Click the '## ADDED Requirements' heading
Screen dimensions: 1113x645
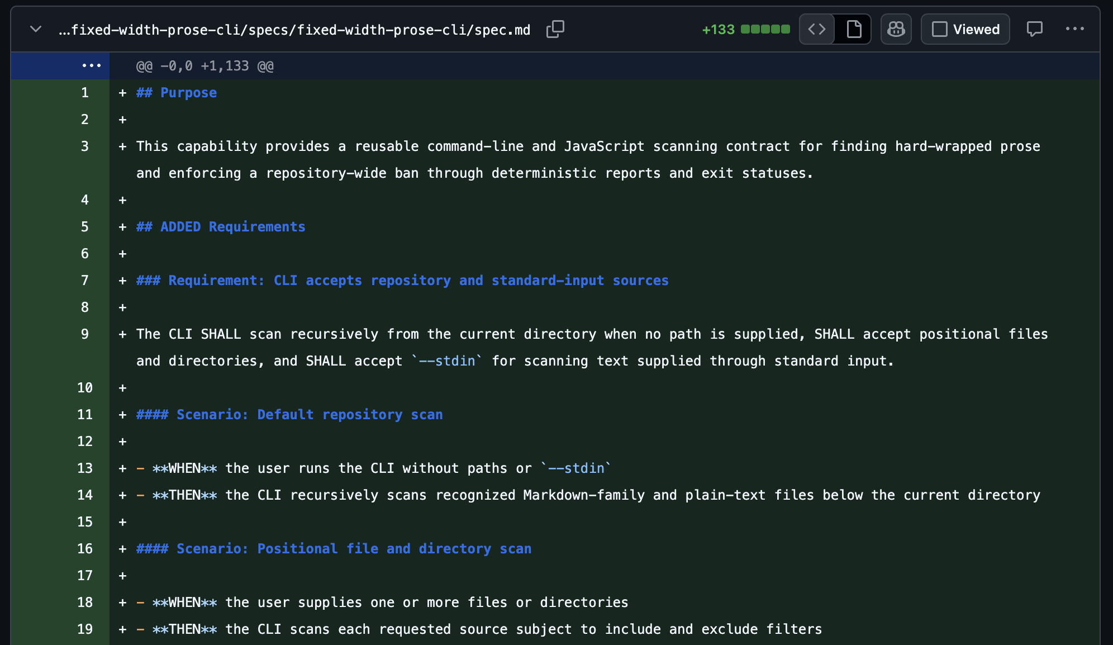click(x=221, y=227)
